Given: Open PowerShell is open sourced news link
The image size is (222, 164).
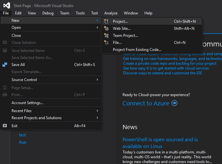Looking at the screenshot, I should point(160,143).
